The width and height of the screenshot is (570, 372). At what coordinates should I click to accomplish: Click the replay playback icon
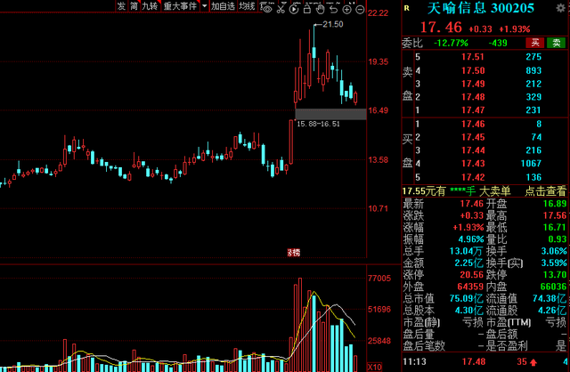(x=294, y=9)
